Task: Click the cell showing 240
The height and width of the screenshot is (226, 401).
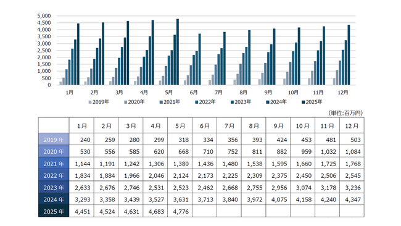Action: pyautogui.click(x=81, y=140)
